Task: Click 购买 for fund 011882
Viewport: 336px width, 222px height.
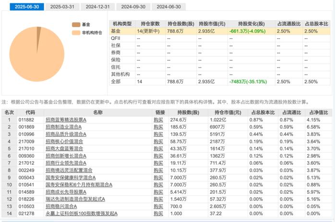Action: coord(158,120)
